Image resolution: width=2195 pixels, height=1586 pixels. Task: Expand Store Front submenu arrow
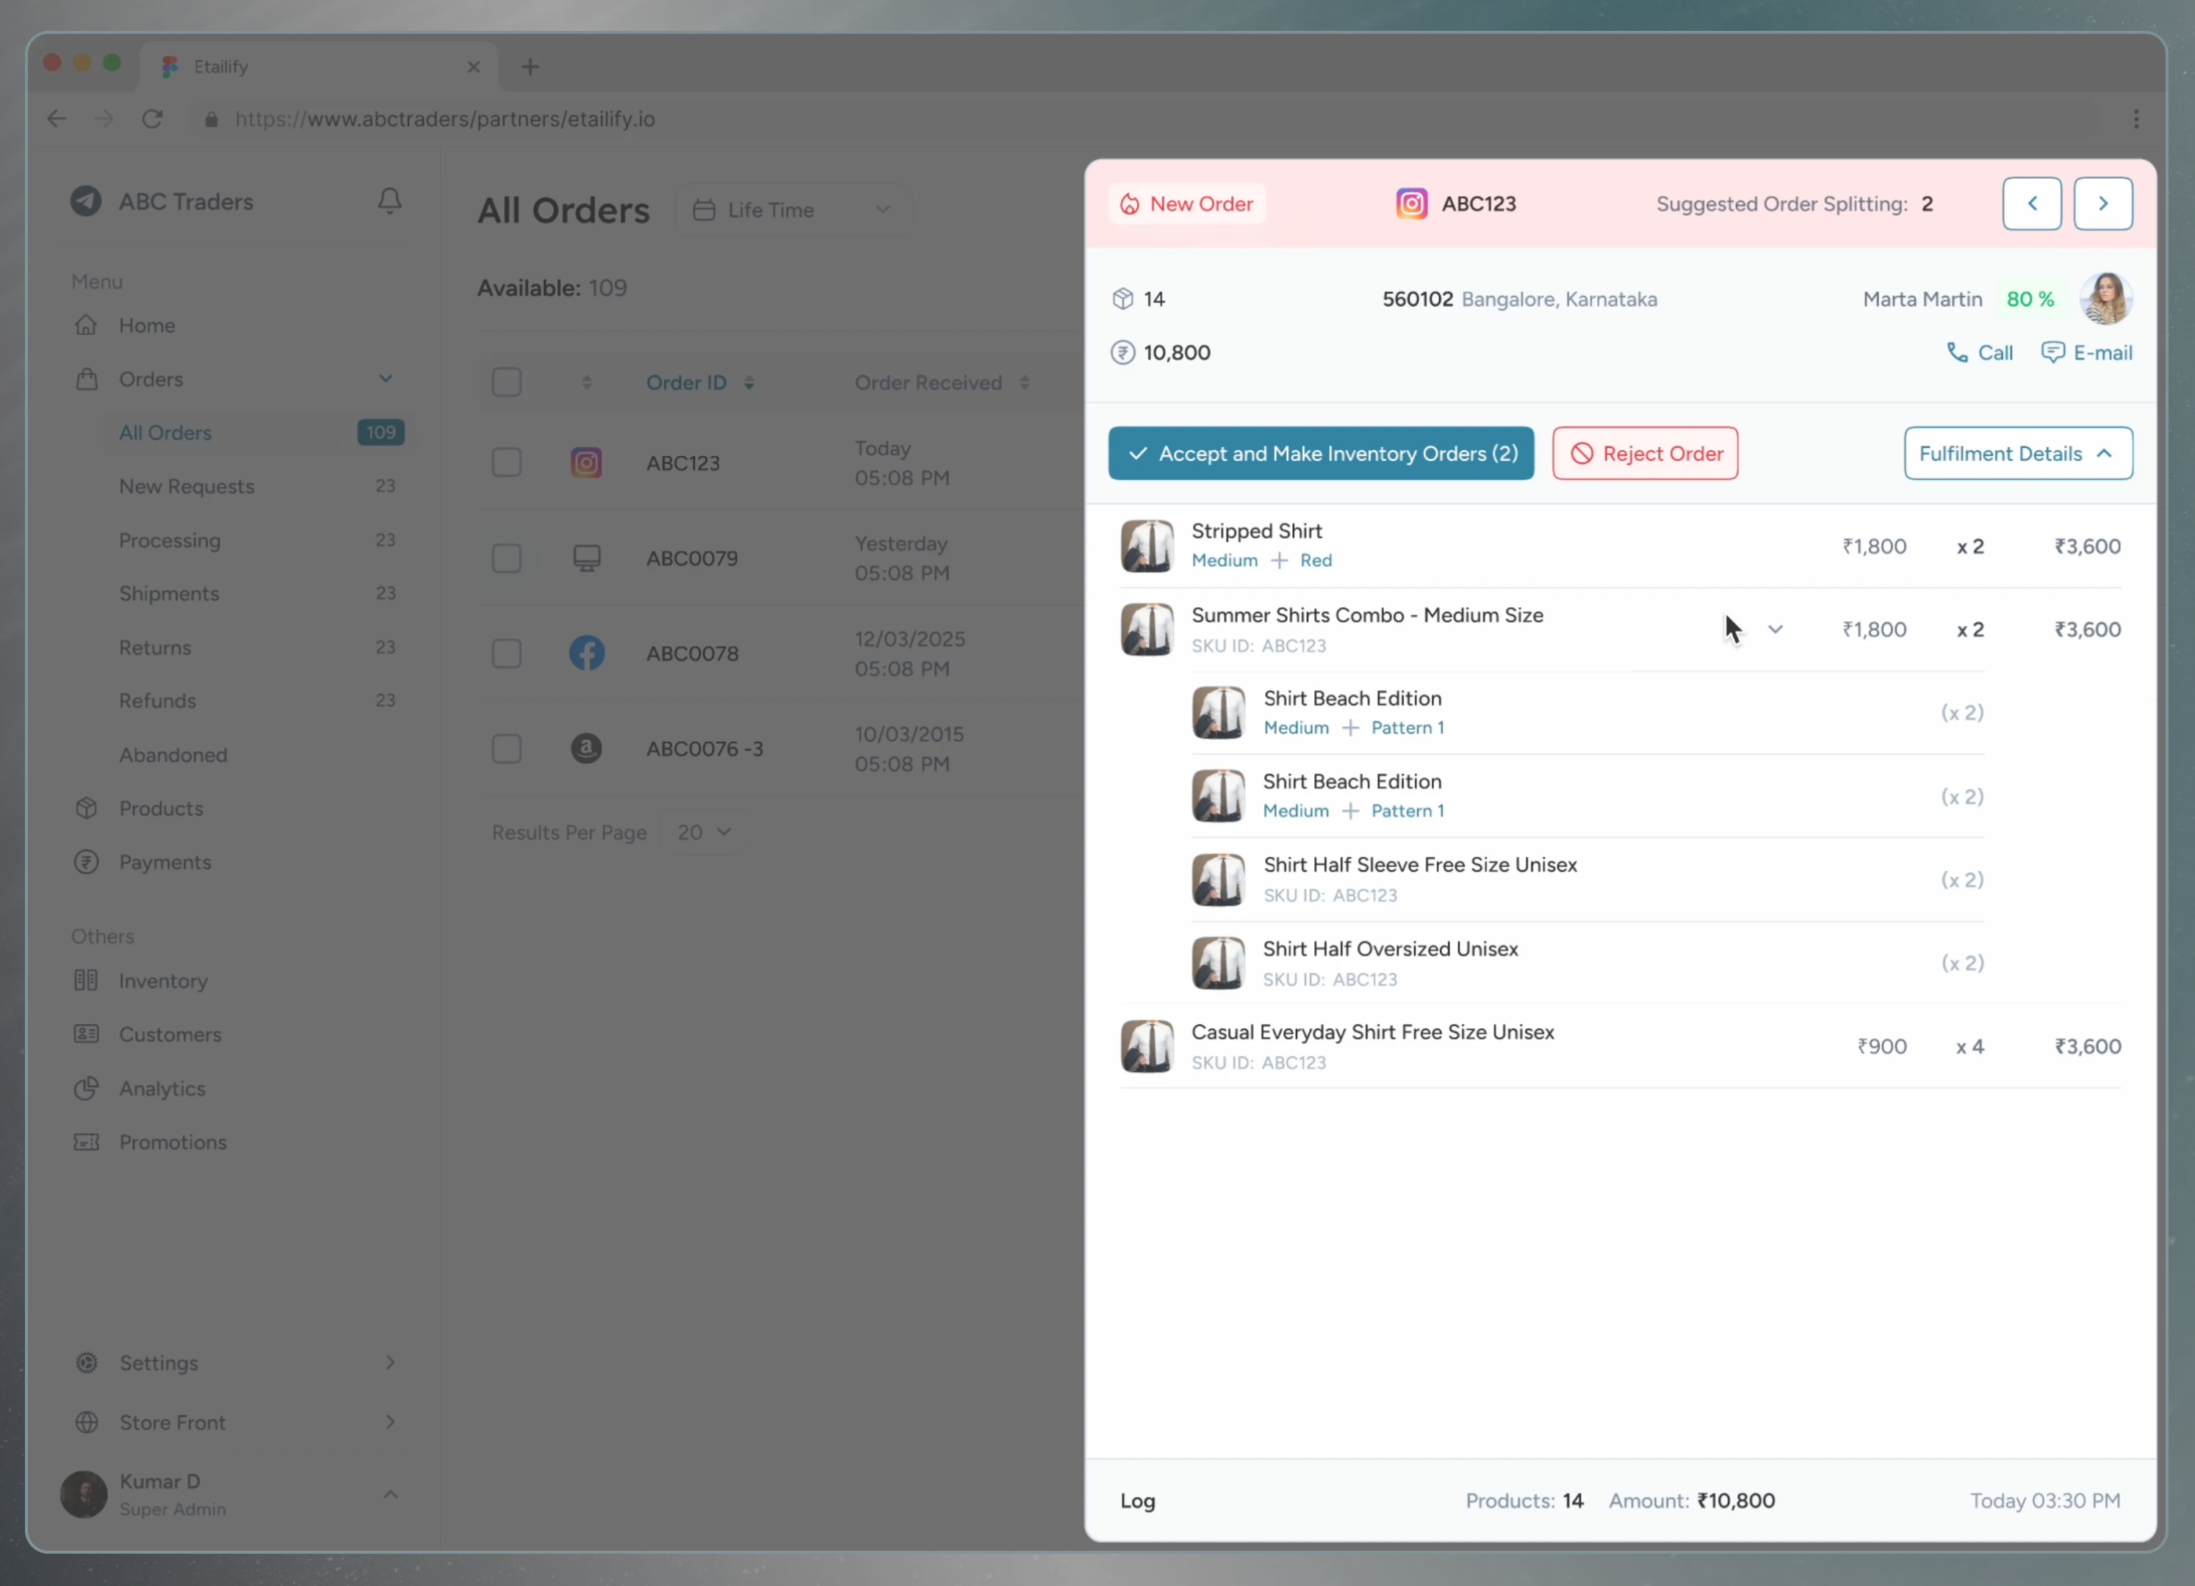[x=390, y=1422]
